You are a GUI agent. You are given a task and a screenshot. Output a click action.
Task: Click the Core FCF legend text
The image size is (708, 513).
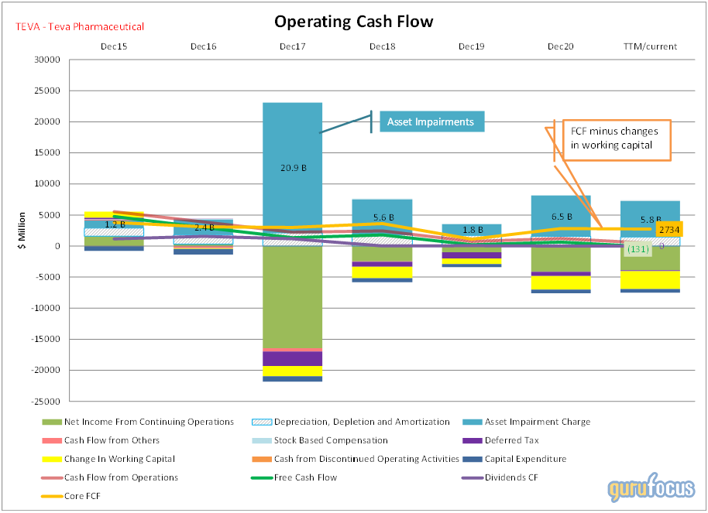pyautogui.click(x=82, y=496)
